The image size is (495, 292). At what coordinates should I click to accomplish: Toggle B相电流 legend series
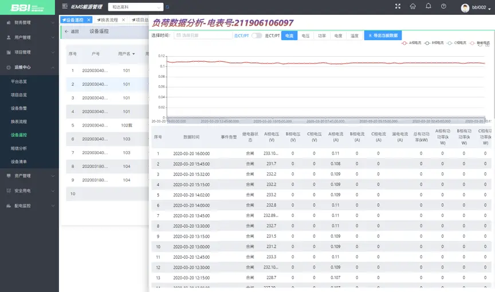point(434,43)
